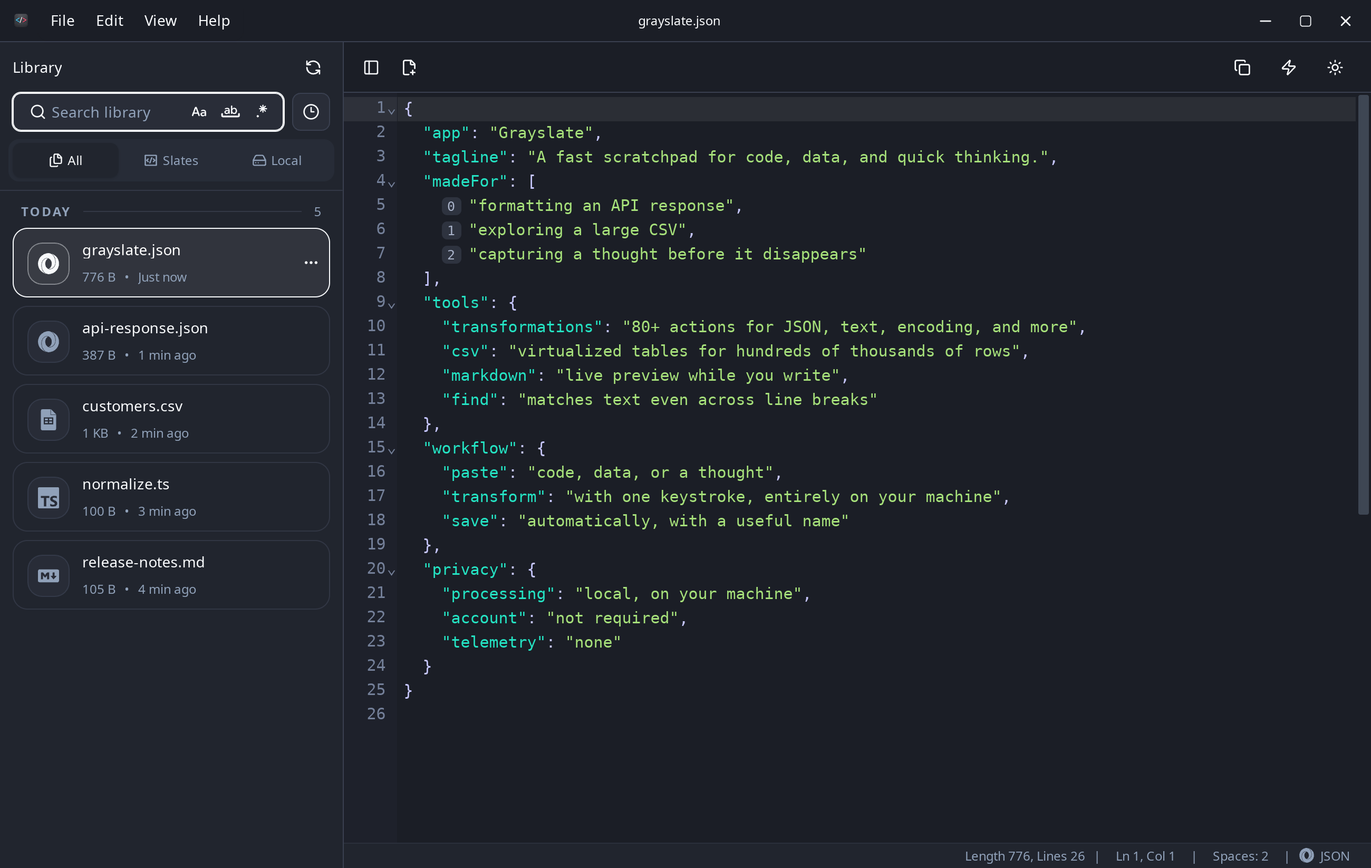
Task: Click array index badge 0 on line 5
Action: [x=451, y=206]
